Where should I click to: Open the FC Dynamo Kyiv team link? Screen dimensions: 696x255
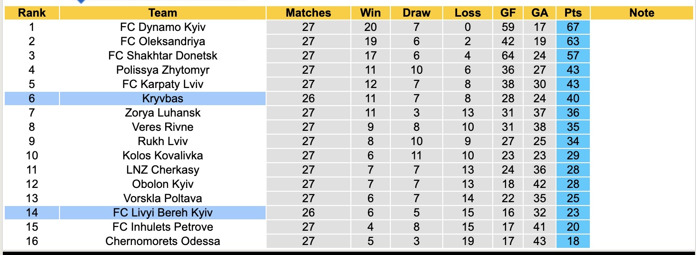tap(163, 27)
